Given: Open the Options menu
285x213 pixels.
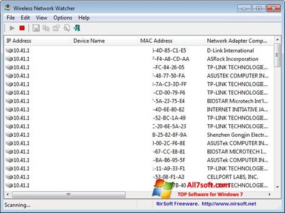Looking at the screenshot, I should (63, 18).
